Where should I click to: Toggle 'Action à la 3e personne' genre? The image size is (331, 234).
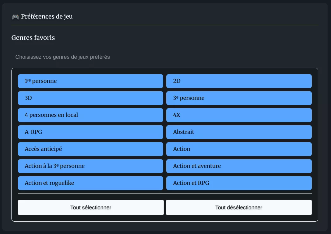coord(90,166)
